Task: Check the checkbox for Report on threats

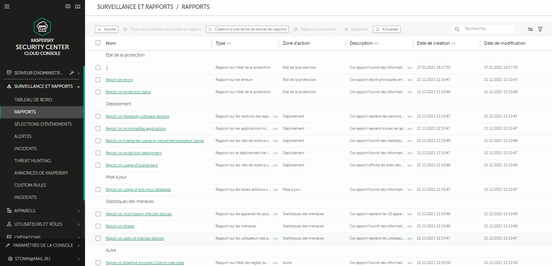Action: pos(98,226)
